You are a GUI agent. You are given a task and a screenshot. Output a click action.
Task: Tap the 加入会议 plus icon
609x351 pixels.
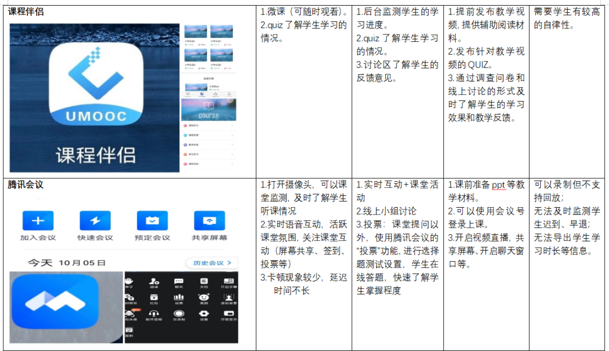coord(38,221)
